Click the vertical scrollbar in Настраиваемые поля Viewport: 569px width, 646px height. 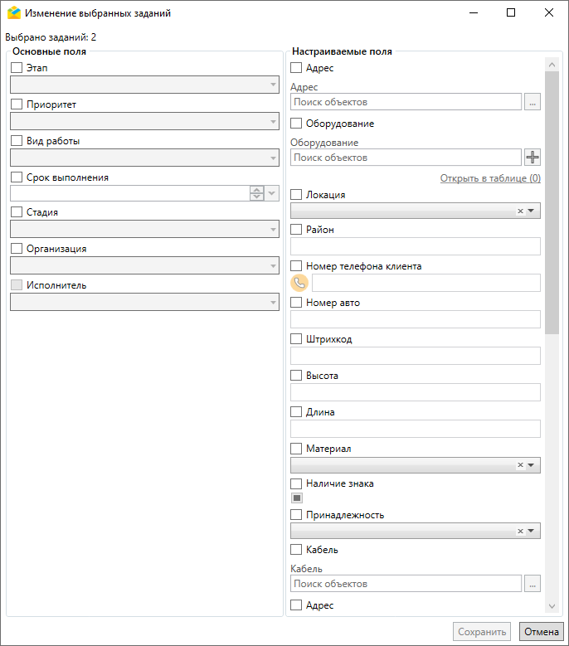pos(552,199)
